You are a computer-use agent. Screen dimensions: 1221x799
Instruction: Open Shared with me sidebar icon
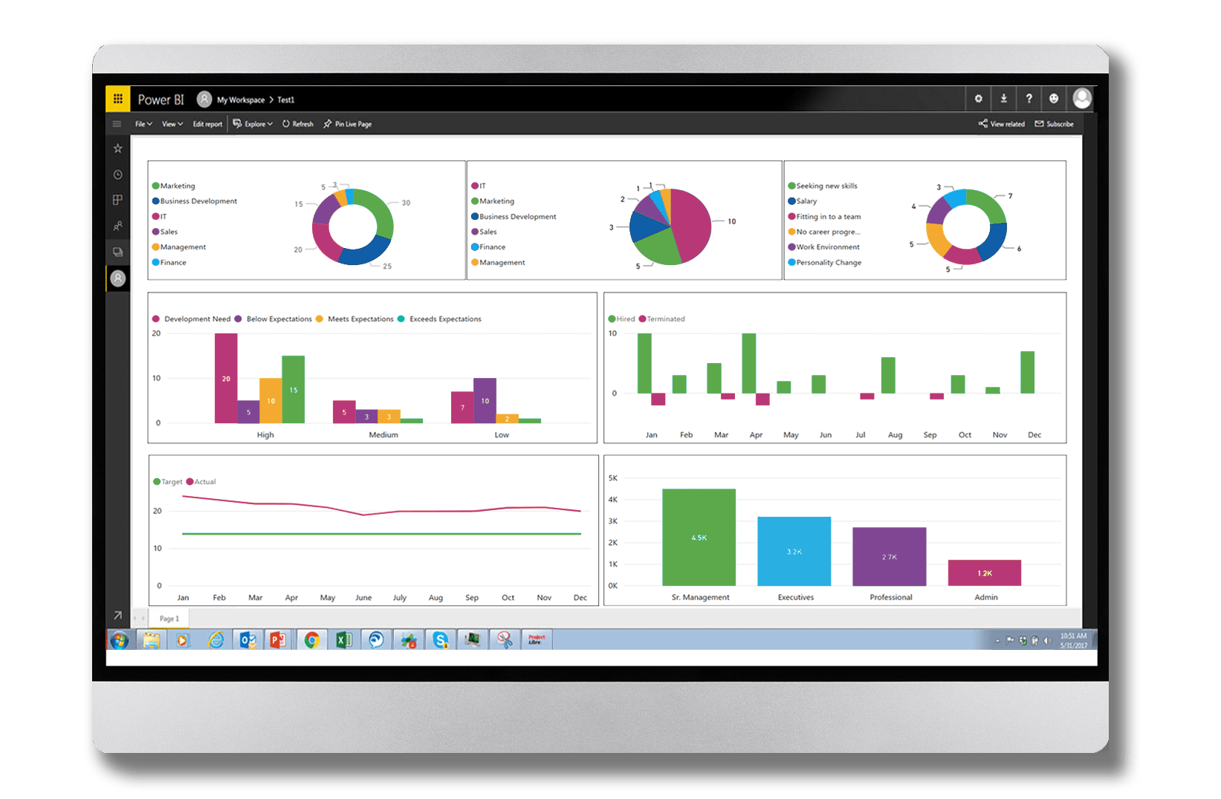(117, 226)
